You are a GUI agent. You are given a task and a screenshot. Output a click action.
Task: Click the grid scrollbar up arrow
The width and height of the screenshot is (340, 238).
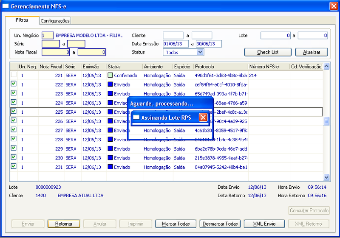(x=326, y=66)
